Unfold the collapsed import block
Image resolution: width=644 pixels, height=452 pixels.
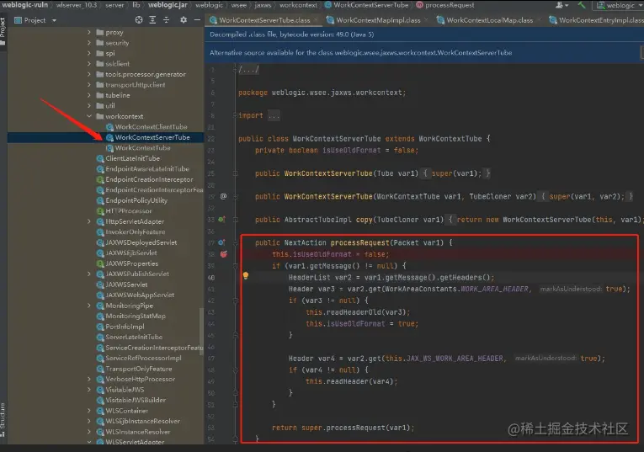coord(274,116)
